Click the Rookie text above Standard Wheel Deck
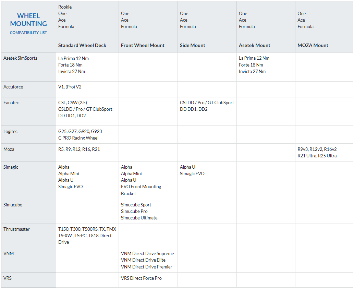 pos(65,7)
